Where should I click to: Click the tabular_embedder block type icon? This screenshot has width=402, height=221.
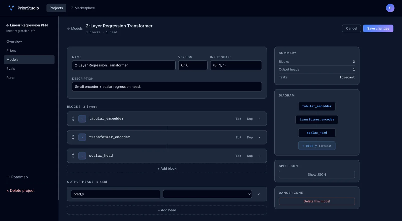(x=82, y=119)
